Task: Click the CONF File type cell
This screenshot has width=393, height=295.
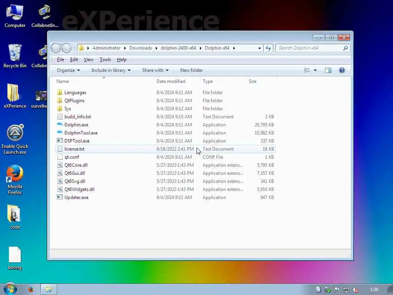Action: click(x=213, y=157)
